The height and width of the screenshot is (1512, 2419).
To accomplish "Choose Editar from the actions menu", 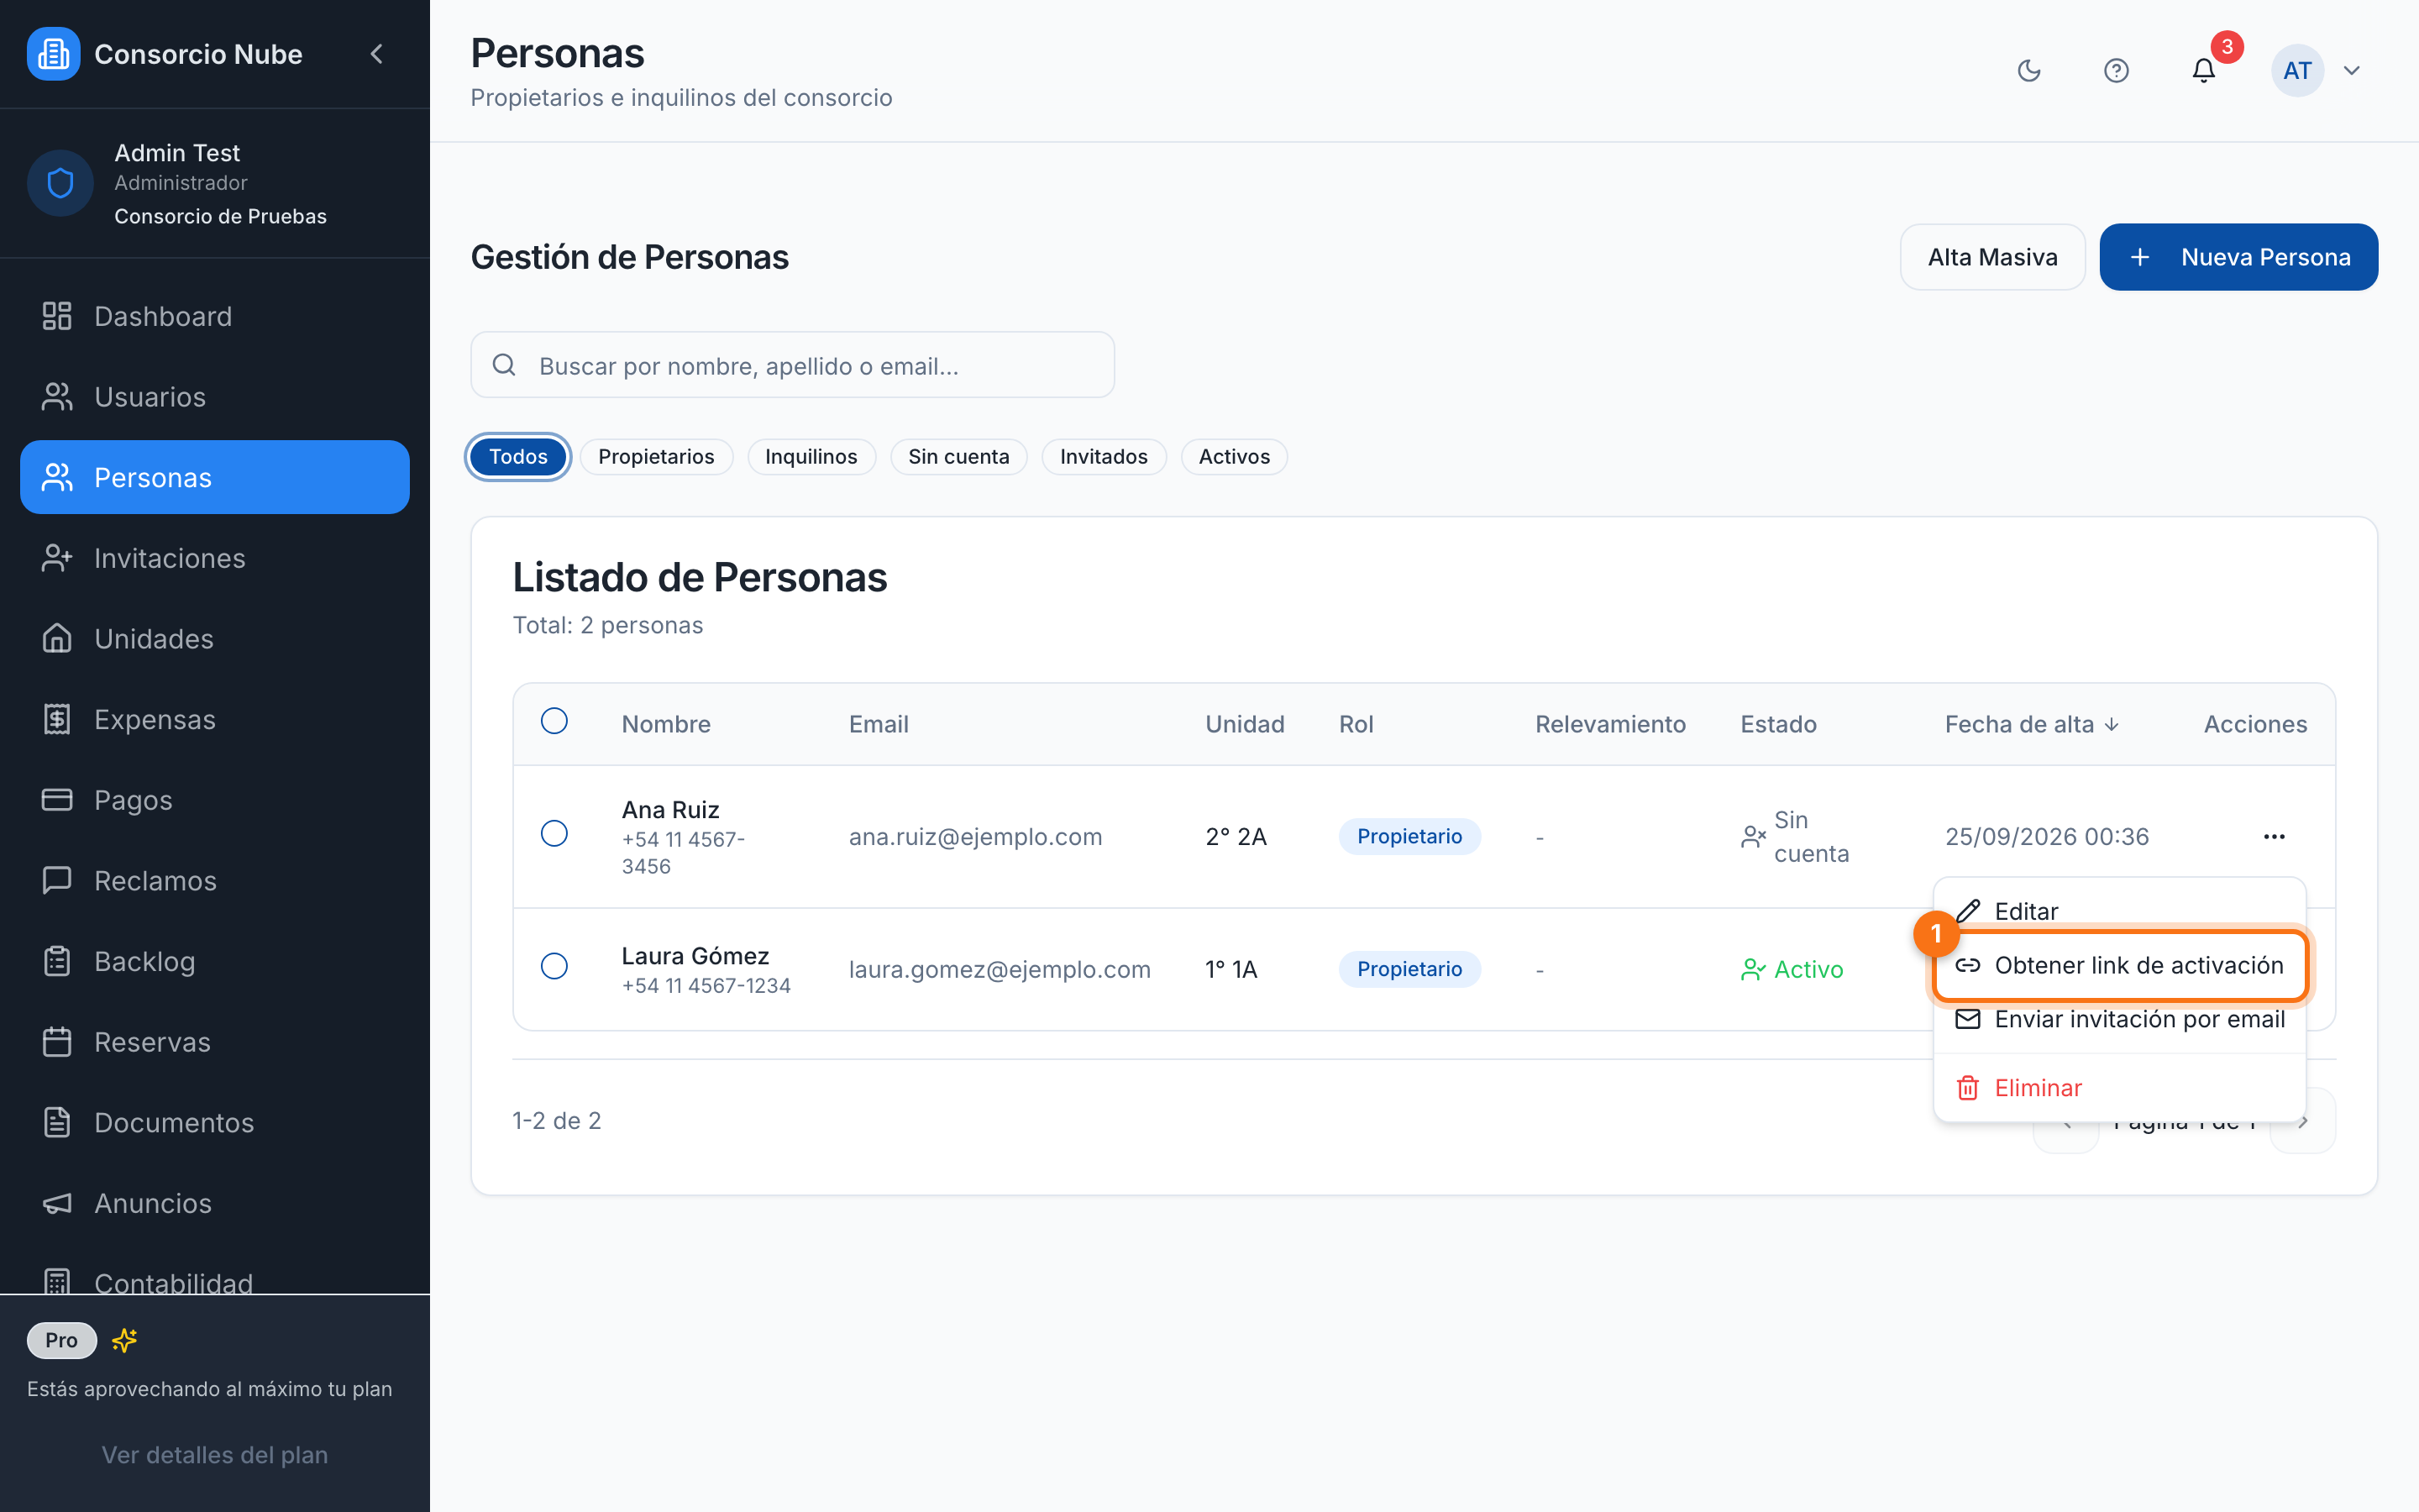I will (2119, 911).
